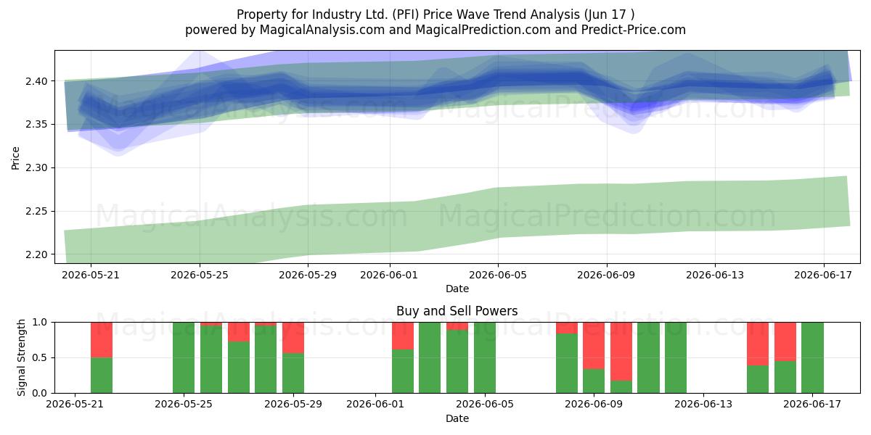The image size is (871, 435).
Task: Click 2026-06-13 on the price chart axis
Action: 715,275
